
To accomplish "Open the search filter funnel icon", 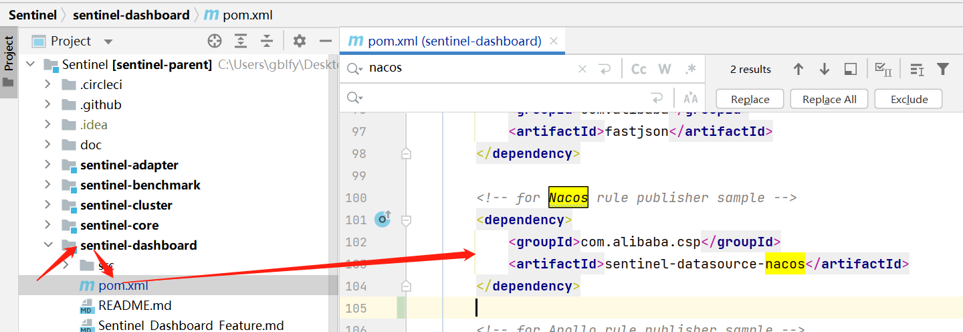I will pyautogui.click(x=943, y=69).
